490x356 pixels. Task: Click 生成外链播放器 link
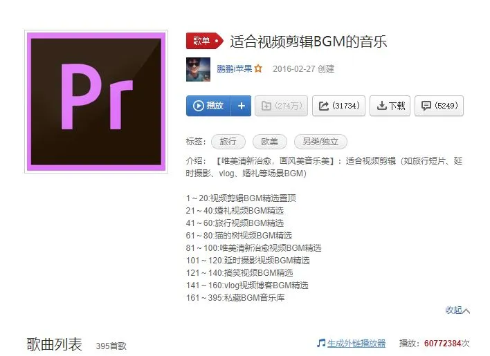[x=356, y=344]
